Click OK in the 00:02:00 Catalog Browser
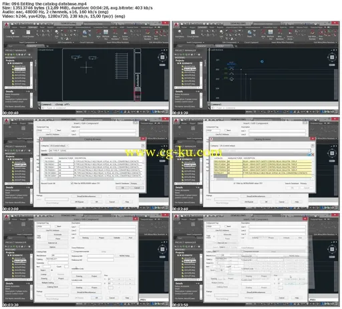 (122, 188)
